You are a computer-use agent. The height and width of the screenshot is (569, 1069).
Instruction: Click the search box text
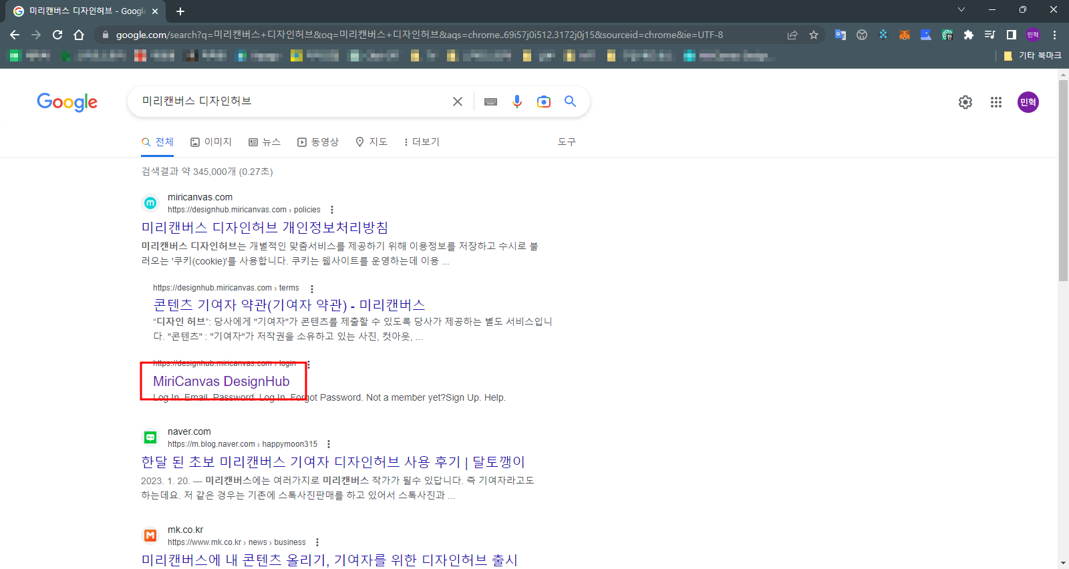pos(196,101)
